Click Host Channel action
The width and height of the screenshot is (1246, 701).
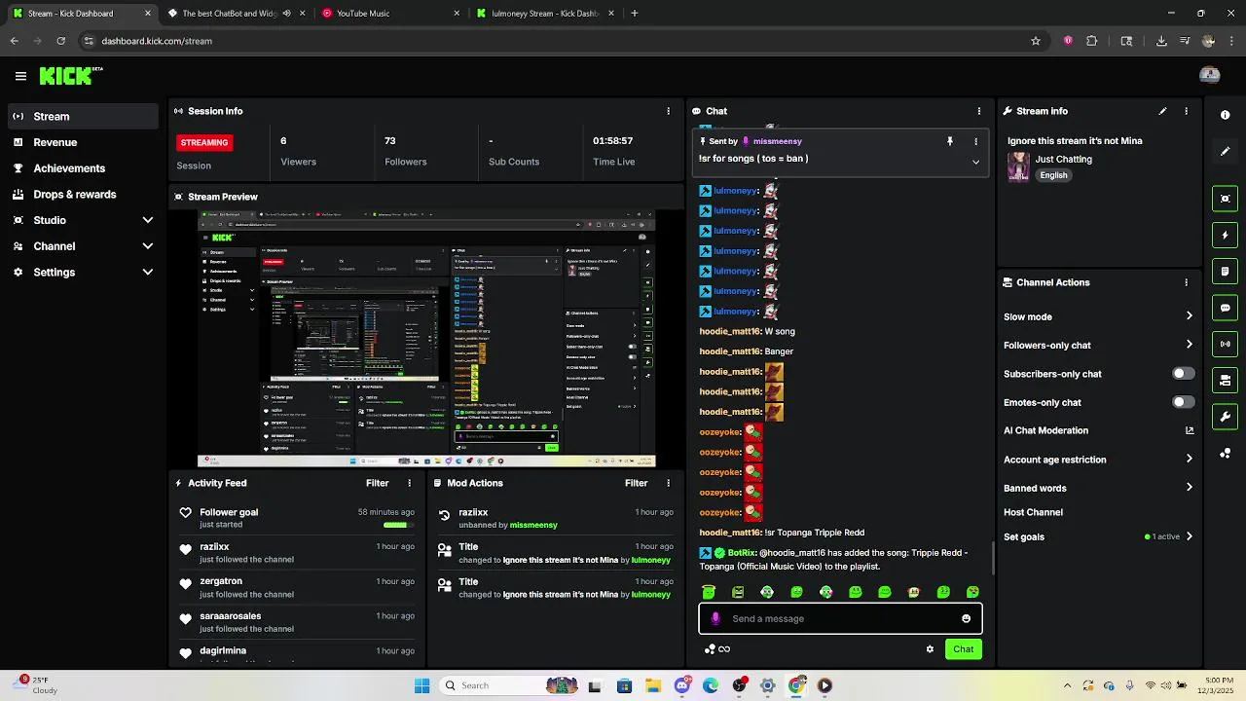click(1033, 512)
